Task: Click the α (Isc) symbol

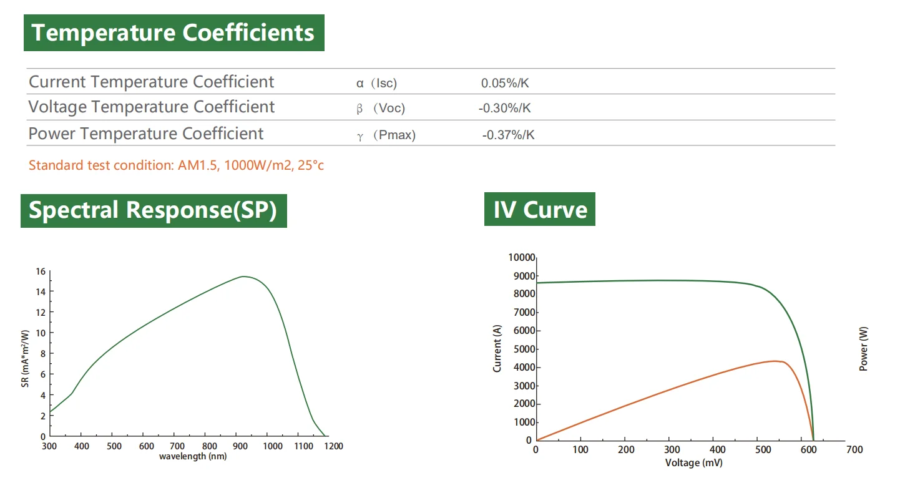Action: tap(376, 83)
